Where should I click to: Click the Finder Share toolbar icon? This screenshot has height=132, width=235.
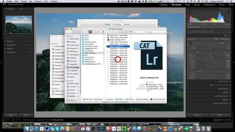(110, 32)
